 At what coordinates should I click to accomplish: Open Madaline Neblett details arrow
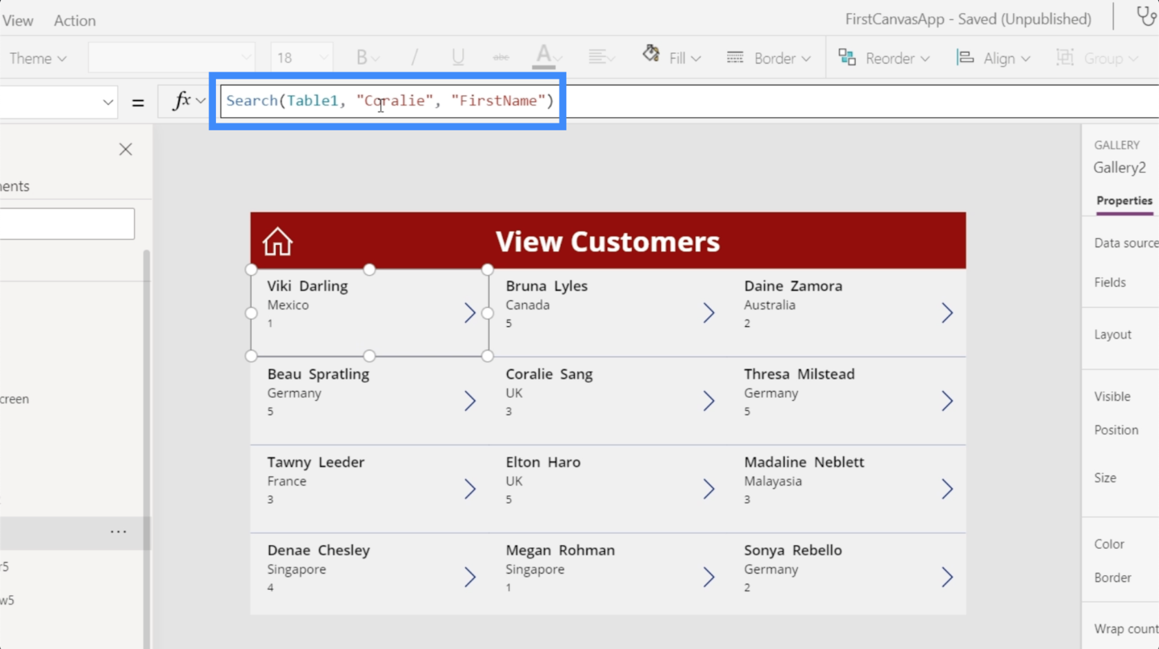(947, 490)
